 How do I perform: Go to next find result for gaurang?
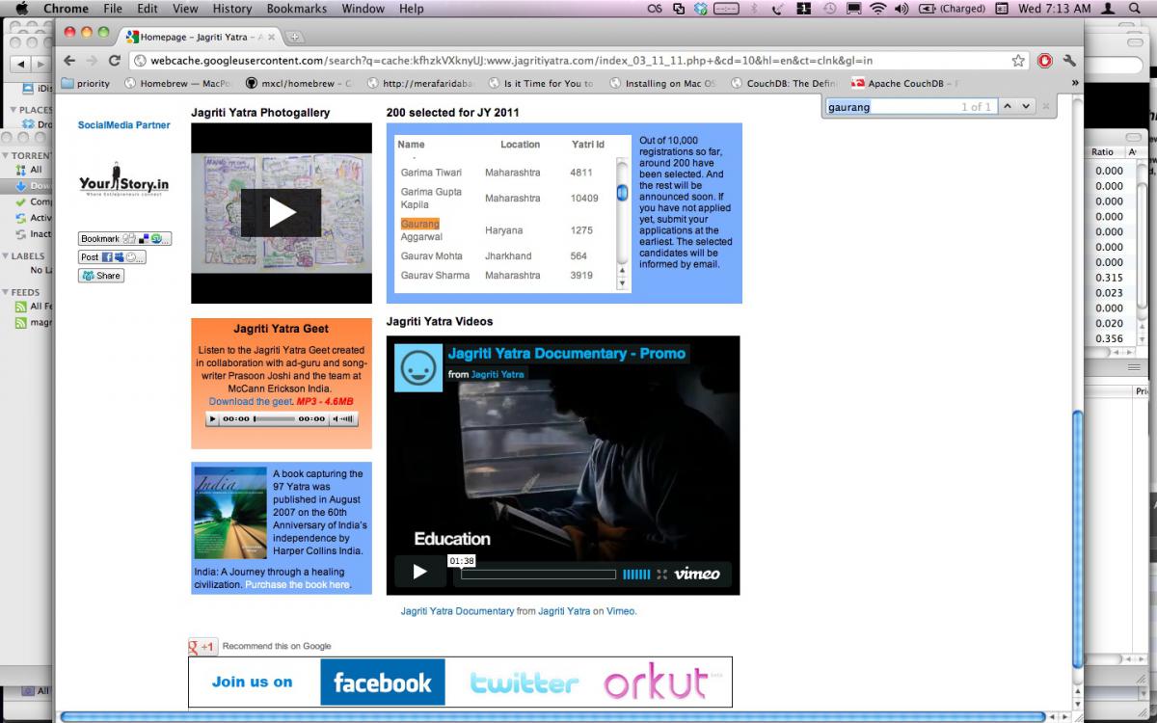(x=1026, y=106)
